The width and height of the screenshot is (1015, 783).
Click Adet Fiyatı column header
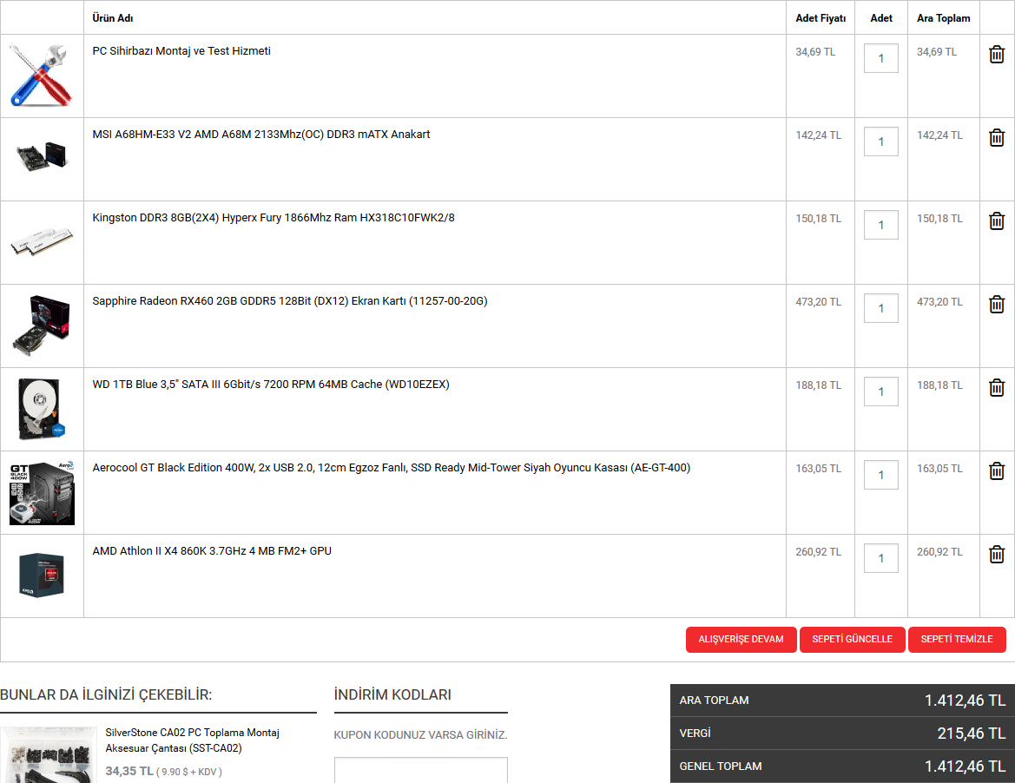[821, 18]
